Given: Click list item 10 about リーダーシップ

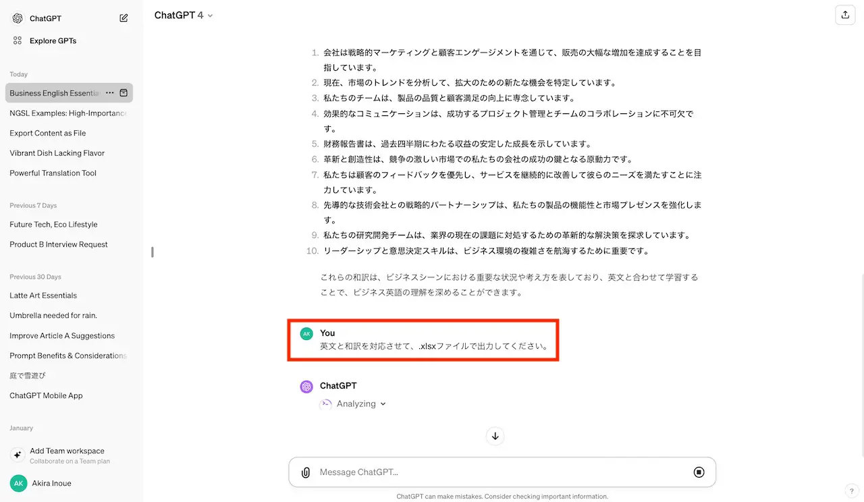Looking at the screenshot, I should click(486, 251).
